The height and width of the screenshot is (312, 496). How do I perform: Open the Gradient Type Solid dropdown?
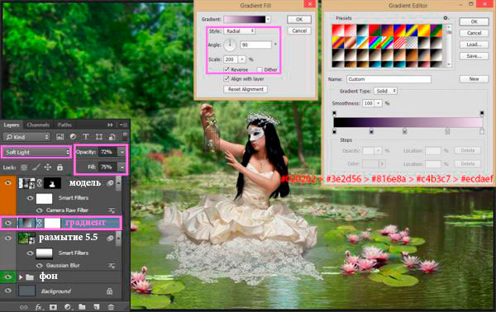coord(385,91)
